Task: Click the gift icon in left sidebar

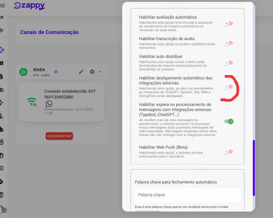Action: [2, 155]
